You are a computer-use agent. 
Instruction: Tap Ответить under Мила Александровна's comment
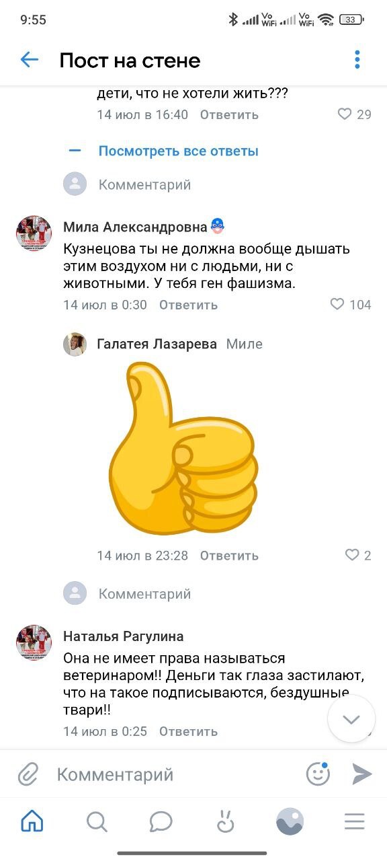[189, 305]
